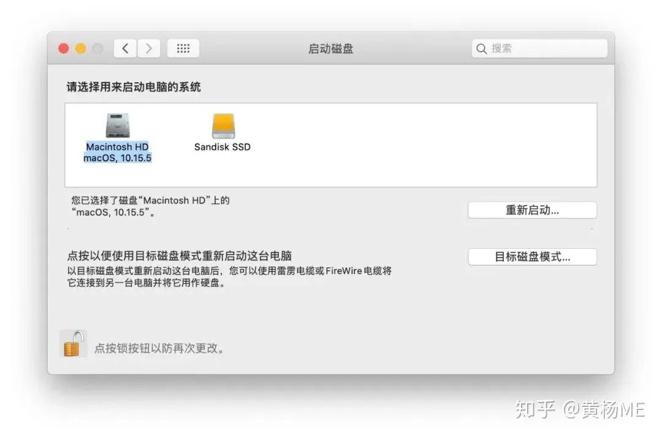Select the orange Sandisk SSD drive icon
This screenshot has width=662, height=437.
pyautogui.click(x=223, y=126)
